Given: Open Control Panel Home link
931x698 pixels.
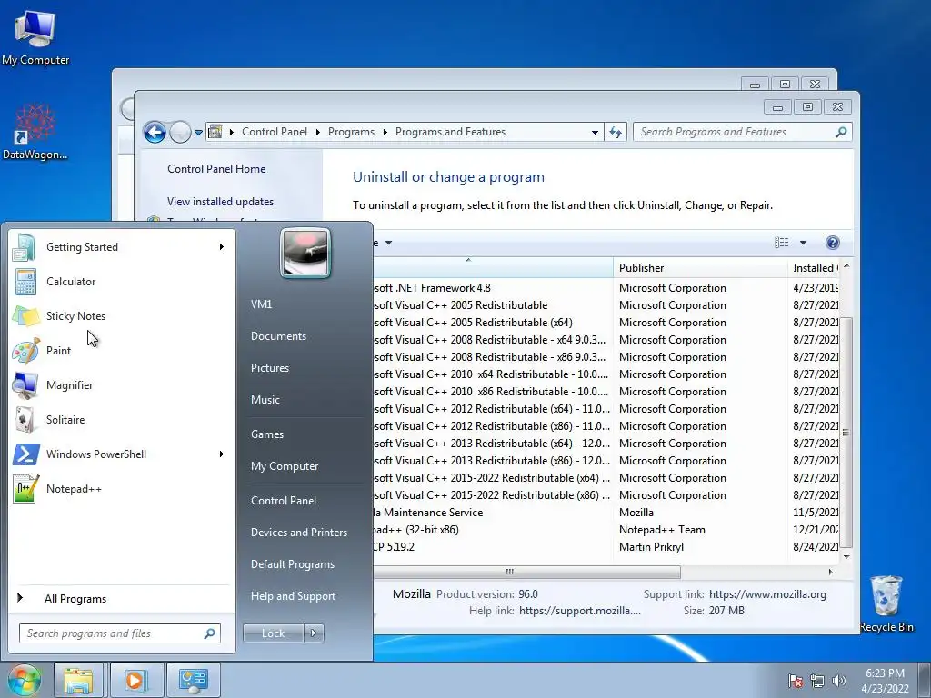Looking at the screenshot, I should [x=216, y=169].
